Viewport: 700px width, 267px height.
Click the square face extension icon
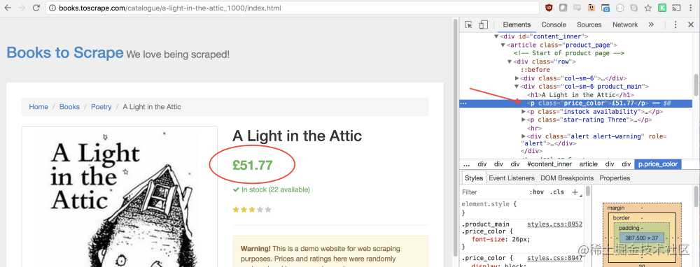point(591,8)
